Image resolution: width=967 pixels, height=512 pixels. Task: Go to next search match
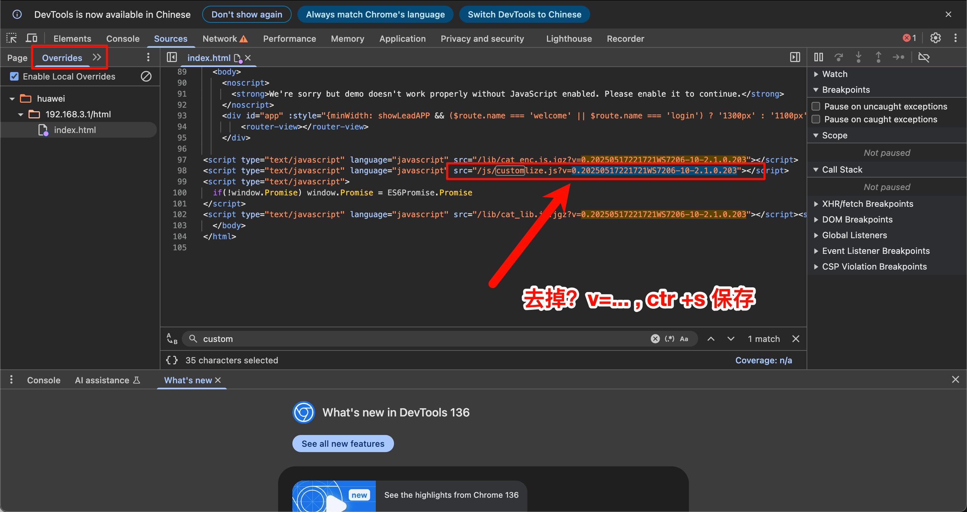[x=731, y=339]
